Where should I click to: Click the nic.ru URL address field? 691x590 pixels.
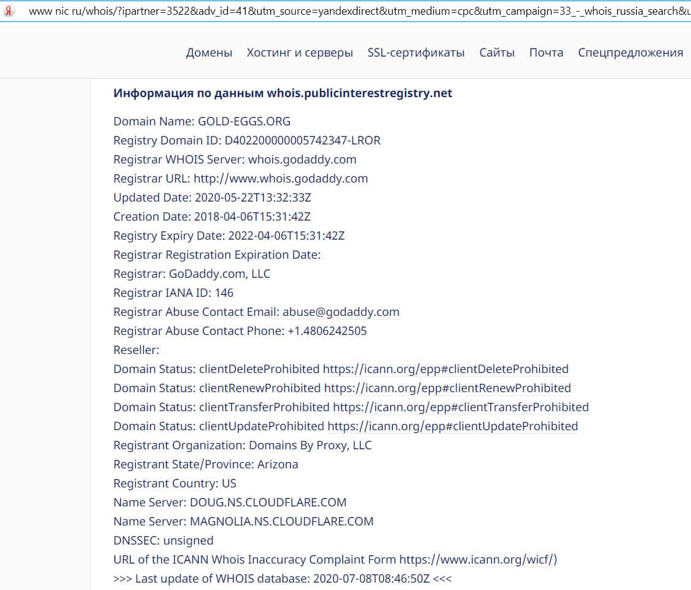pos(359,11)
